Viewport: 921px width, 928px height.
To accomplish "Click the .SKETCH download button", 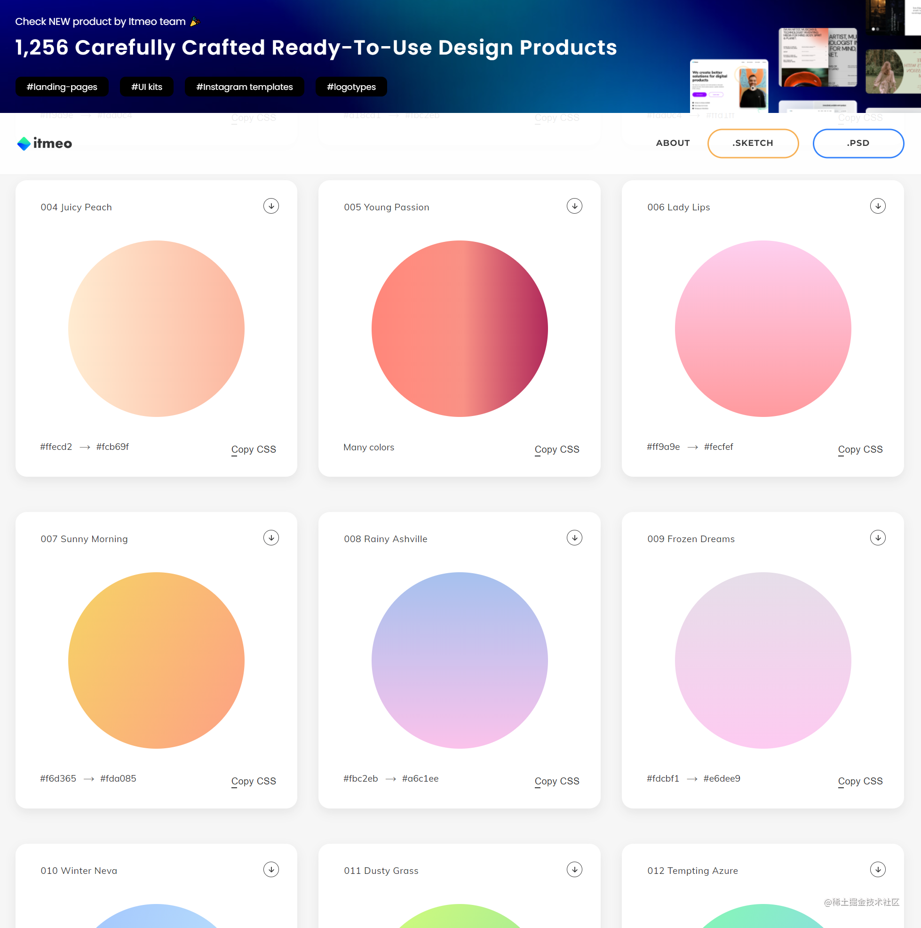I will point(753,143).
